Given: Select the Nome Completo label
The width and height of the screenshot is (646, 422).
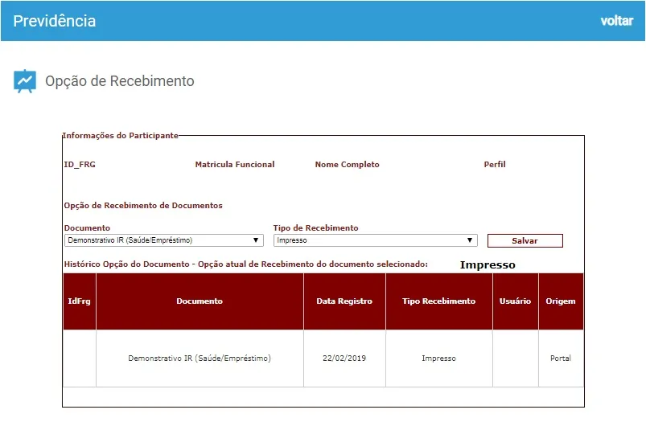Looking at the screenshot, I should [348, 165].
